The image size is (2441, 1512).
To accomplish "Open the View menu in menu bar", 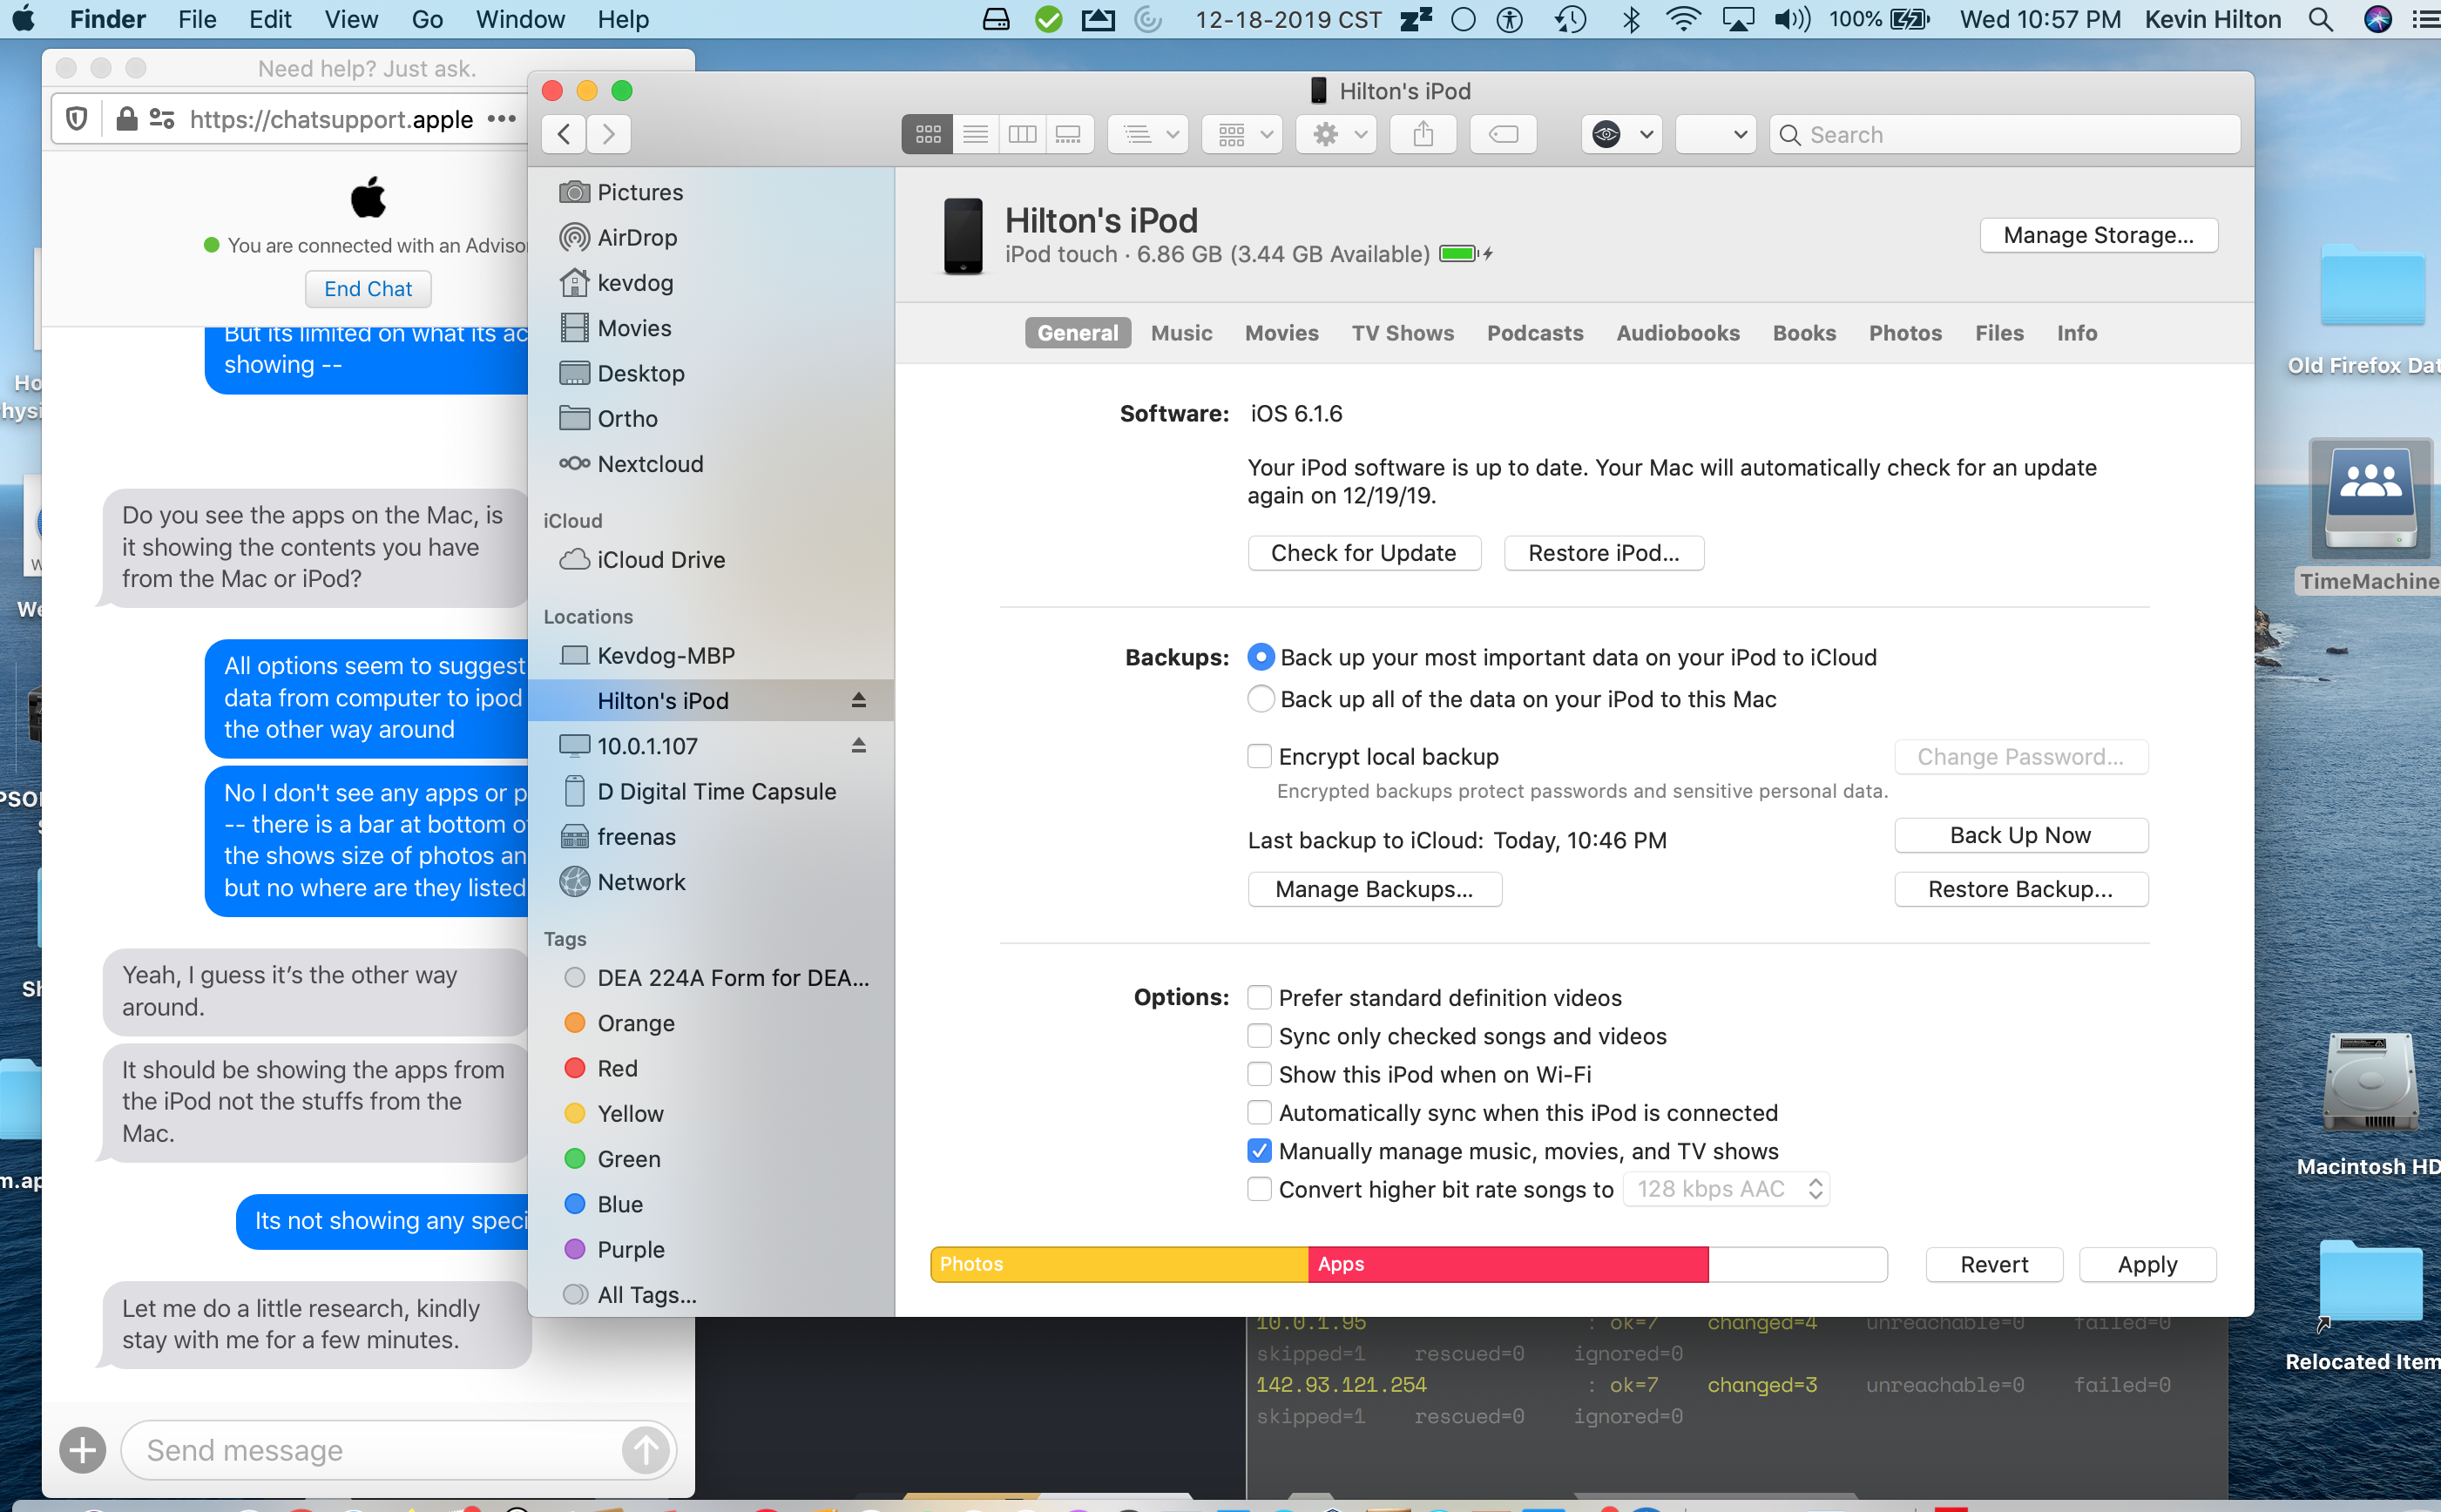I will (351, 19).
